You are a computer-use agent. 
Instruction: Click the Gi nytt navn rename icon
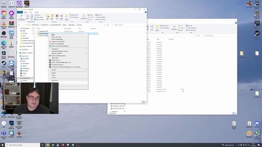click(x=61, y=16)
